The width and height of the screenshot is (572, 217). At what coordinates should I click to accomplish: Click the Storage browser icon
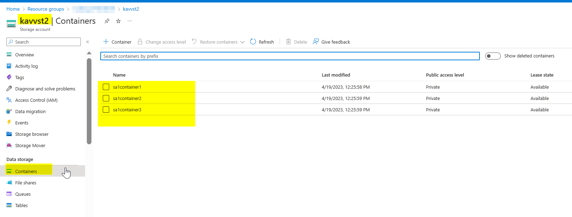(9, 134)
